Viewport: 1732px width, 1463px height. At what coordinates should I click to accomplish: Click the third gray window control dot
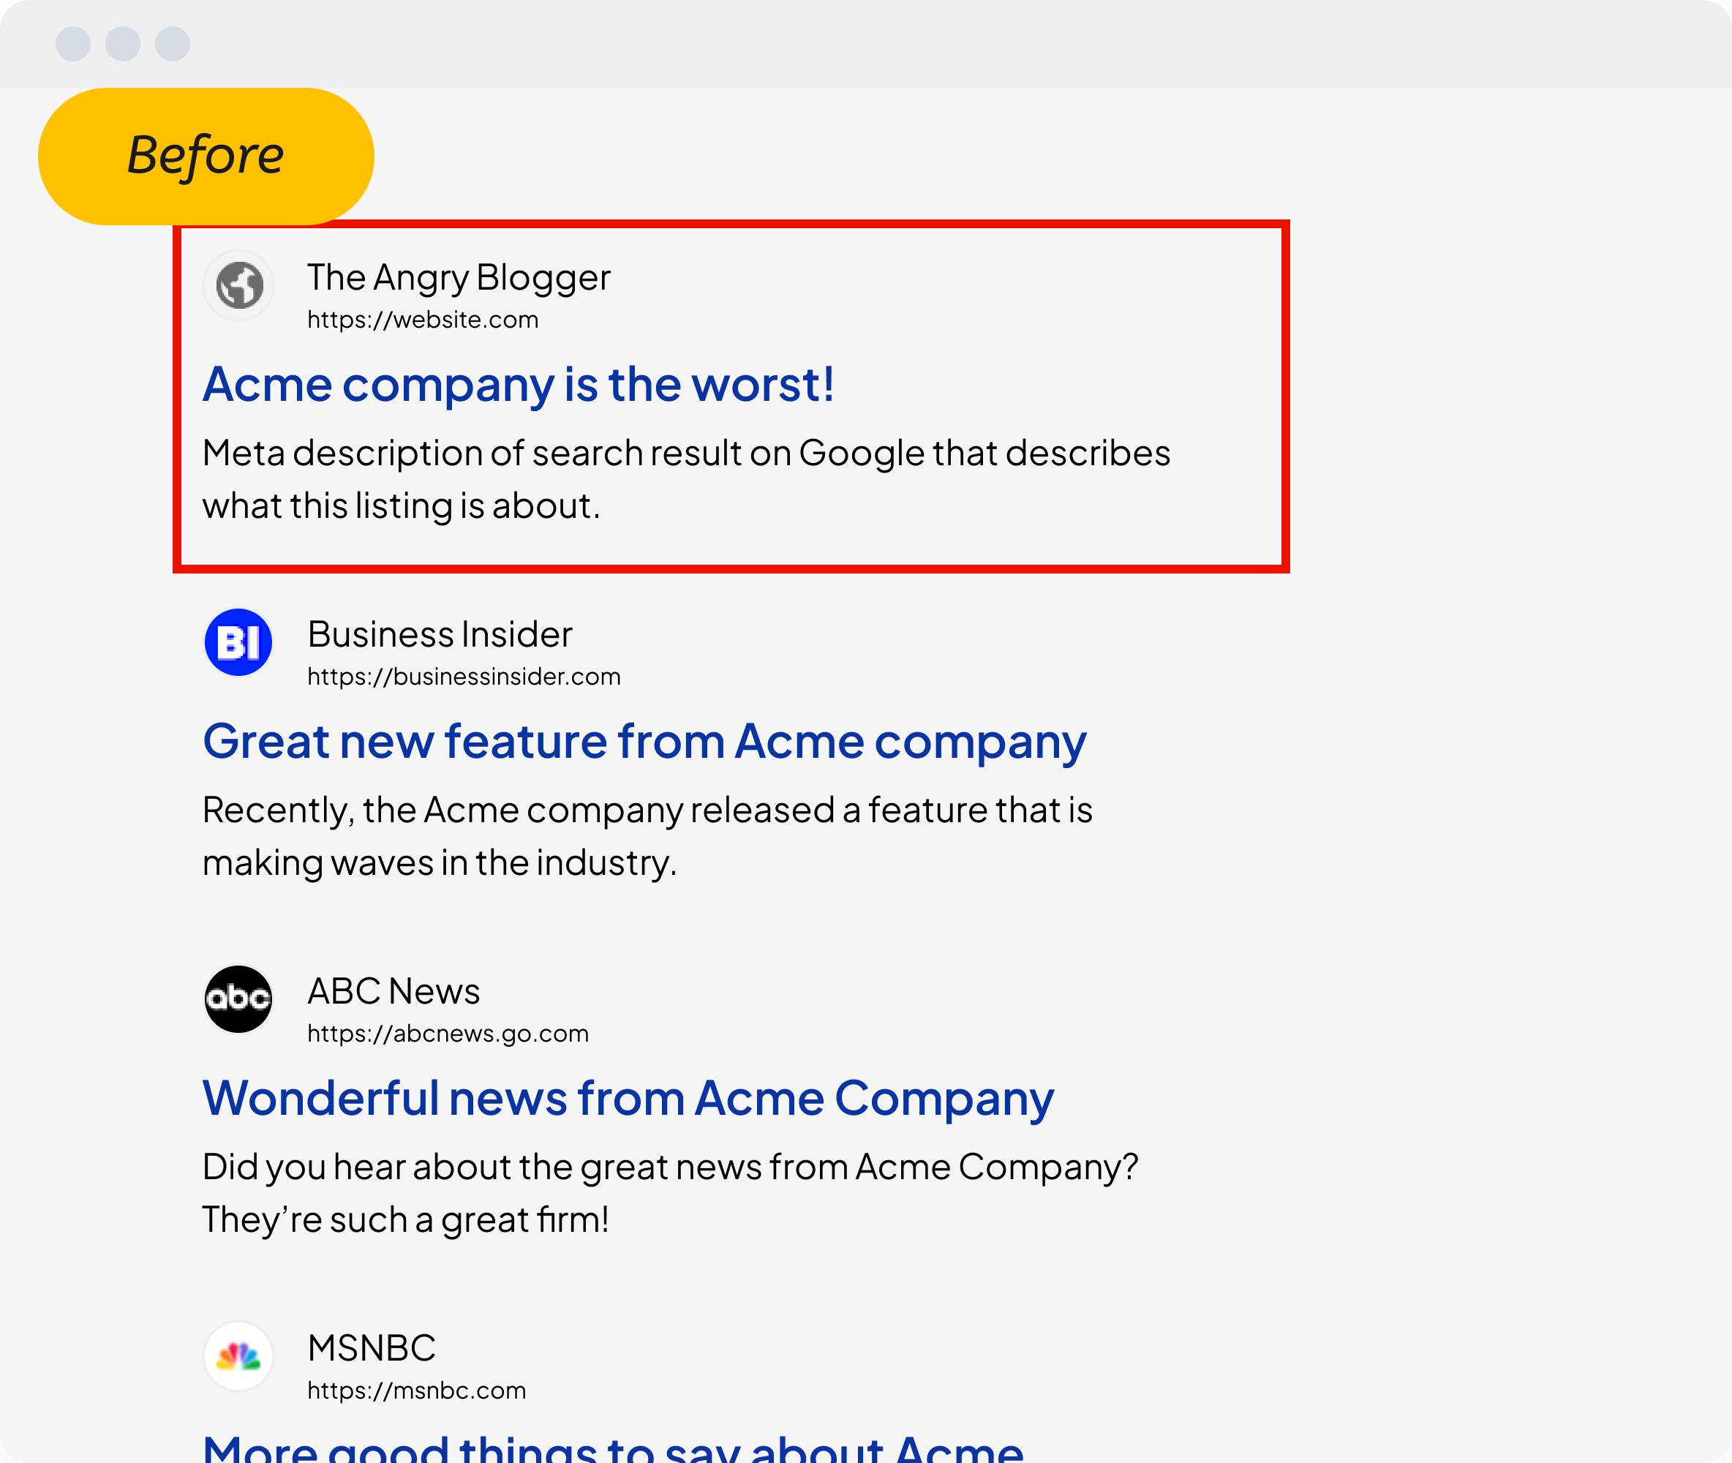click(173, 43)
